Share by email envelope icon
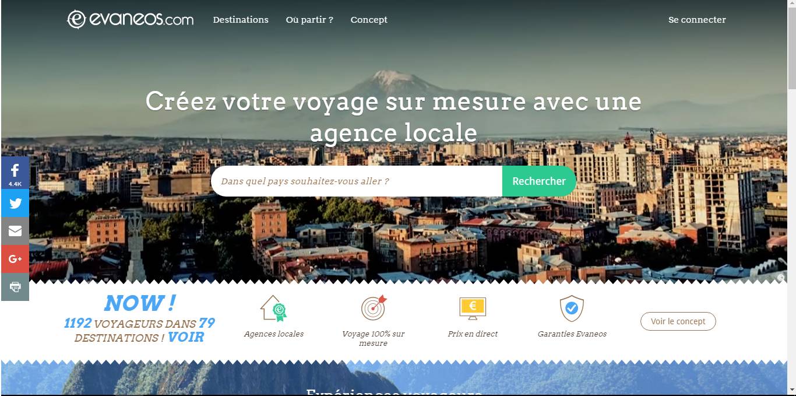This screenshot has height=396, width=796. tap(15, 231)
